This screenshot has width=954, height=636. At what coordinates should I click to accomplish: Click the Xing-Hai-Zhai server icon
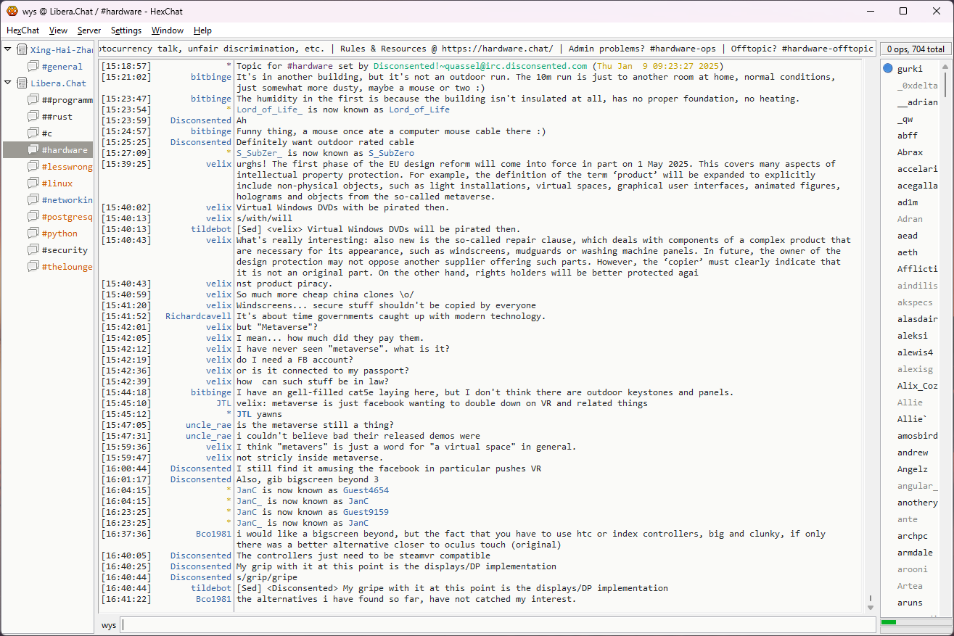point(22,50)
